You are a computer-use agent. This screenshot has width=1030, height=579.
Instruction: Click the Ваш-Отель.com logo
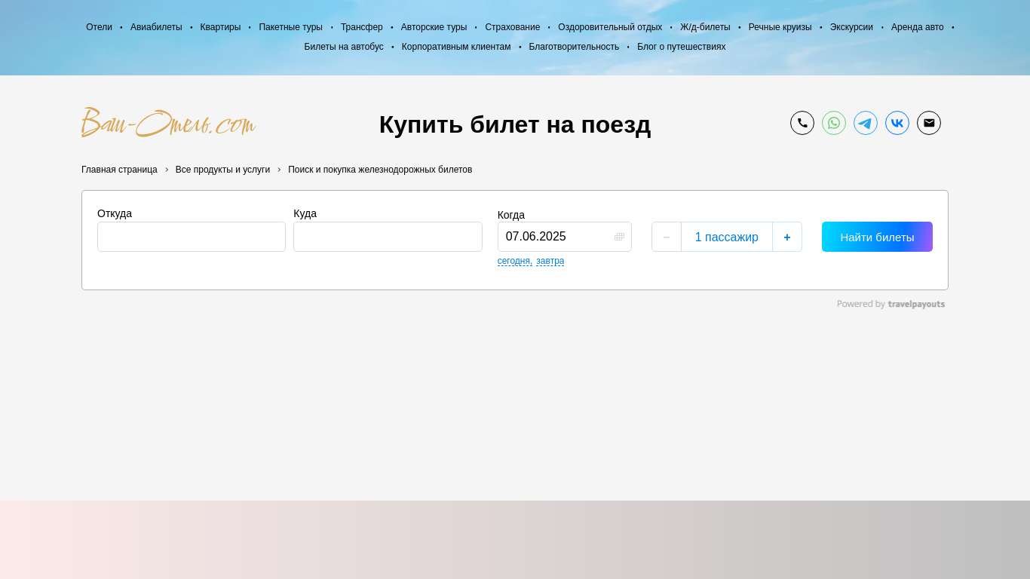tap(168, 123)
